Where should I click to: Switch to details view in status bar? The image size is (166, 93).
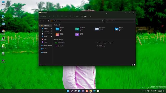pos(133,65)
